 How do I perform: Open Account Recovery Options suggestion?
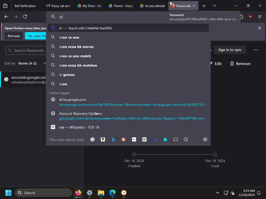[x=128, y=116]
